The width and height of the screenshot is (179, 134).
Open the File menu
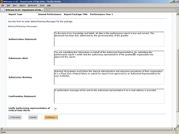click(3, 6)
